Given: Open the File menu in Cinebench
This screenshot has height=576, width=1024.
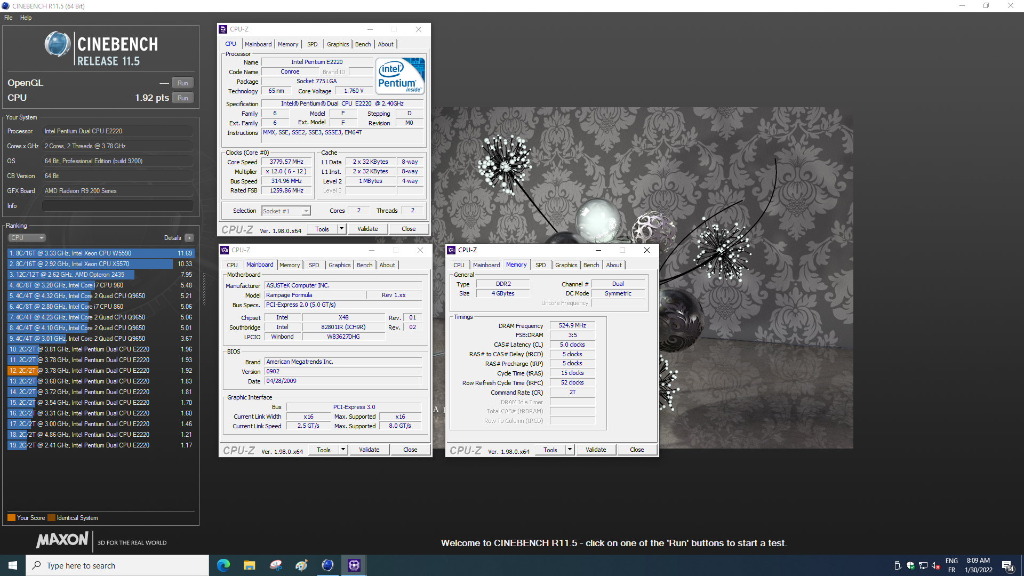Looking at the screenshot, I should [9, 18].
